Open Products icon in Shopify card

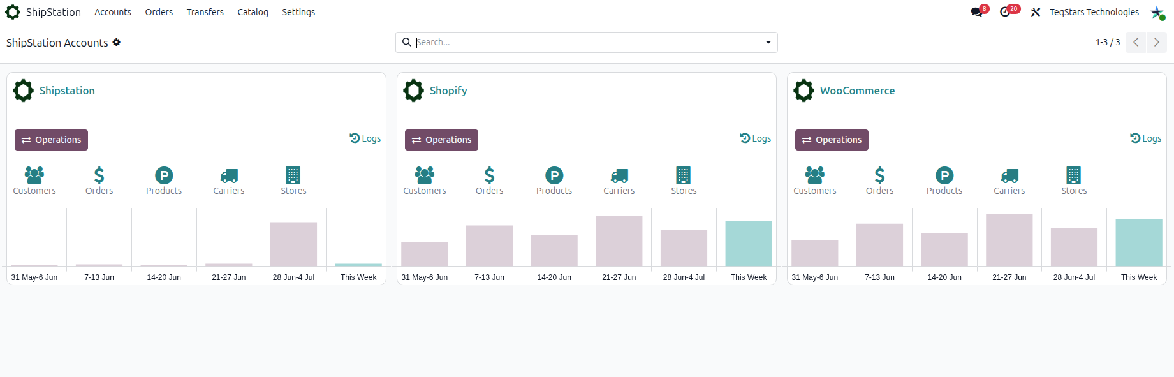[554, 175]
